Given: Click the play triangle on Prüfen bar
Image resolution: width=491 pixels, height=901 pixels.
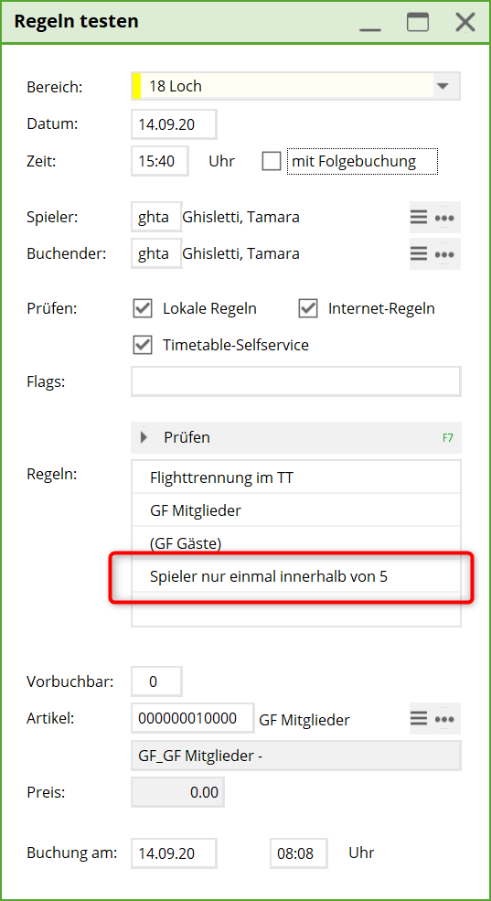Looking at the screenshot, I should tap(144, 437).
